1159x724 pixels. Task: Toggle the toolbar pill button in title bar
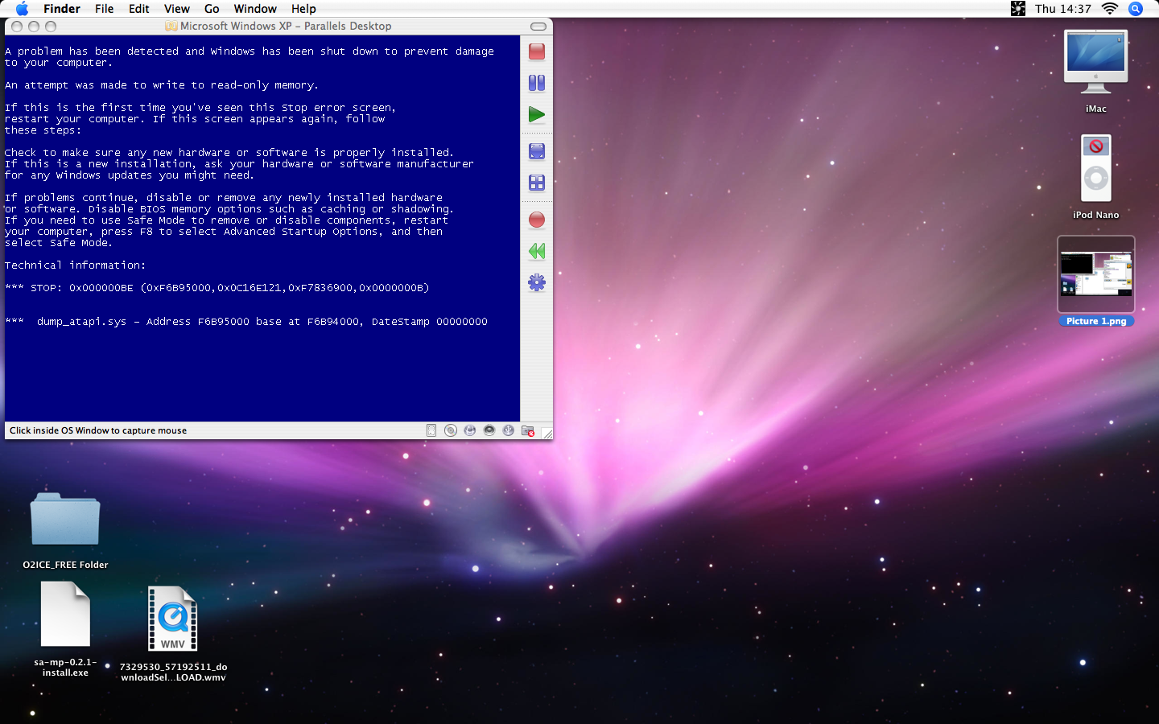pyautogui.click(x=538, y=27)
